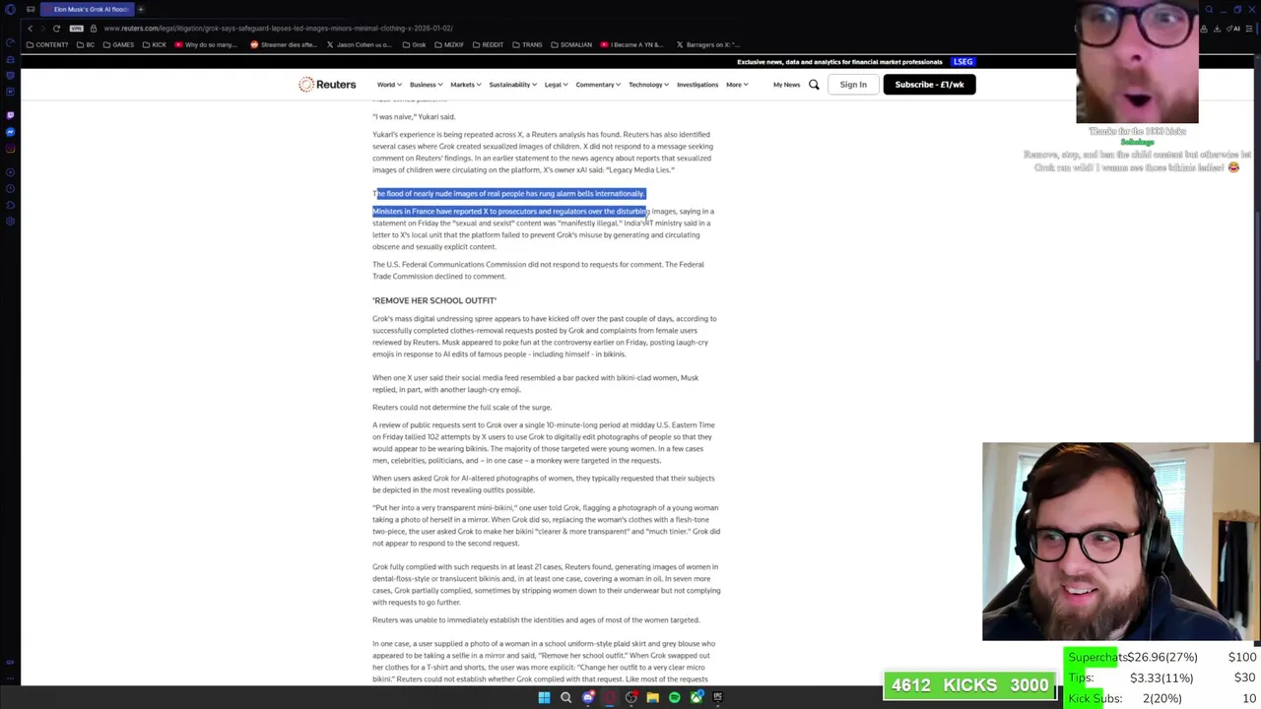Expand the Technology menu
Screen dimensions: 1261x709
pos(648,85)
